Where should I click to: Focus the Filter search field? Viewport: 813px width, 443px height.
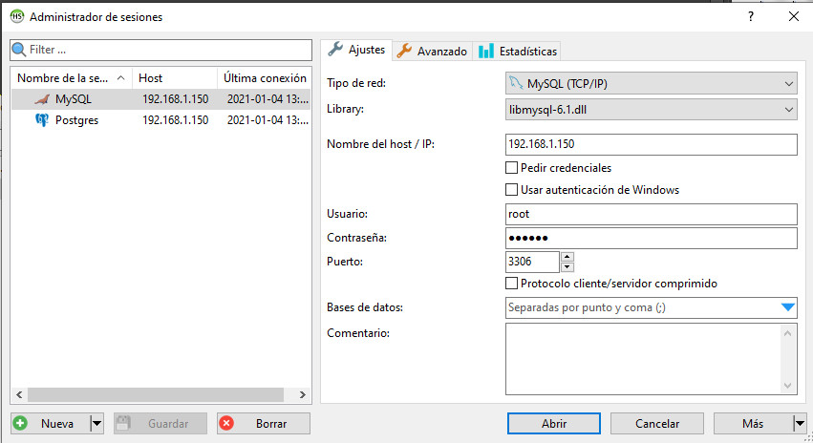click(x=160, y=50)
